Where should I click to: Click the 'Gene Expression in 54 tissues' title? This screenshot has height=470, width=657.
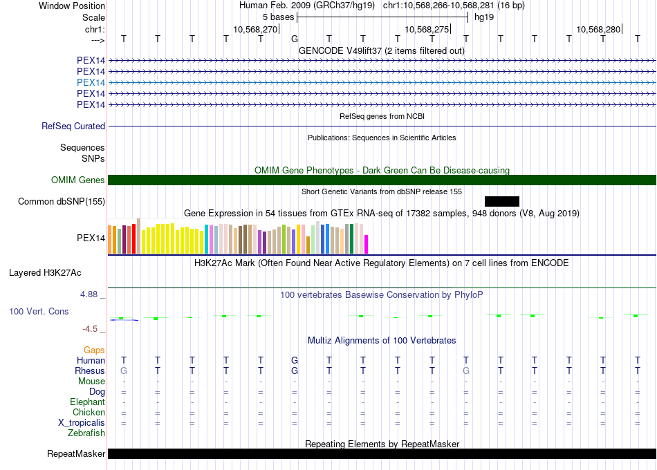click(382, 213)
